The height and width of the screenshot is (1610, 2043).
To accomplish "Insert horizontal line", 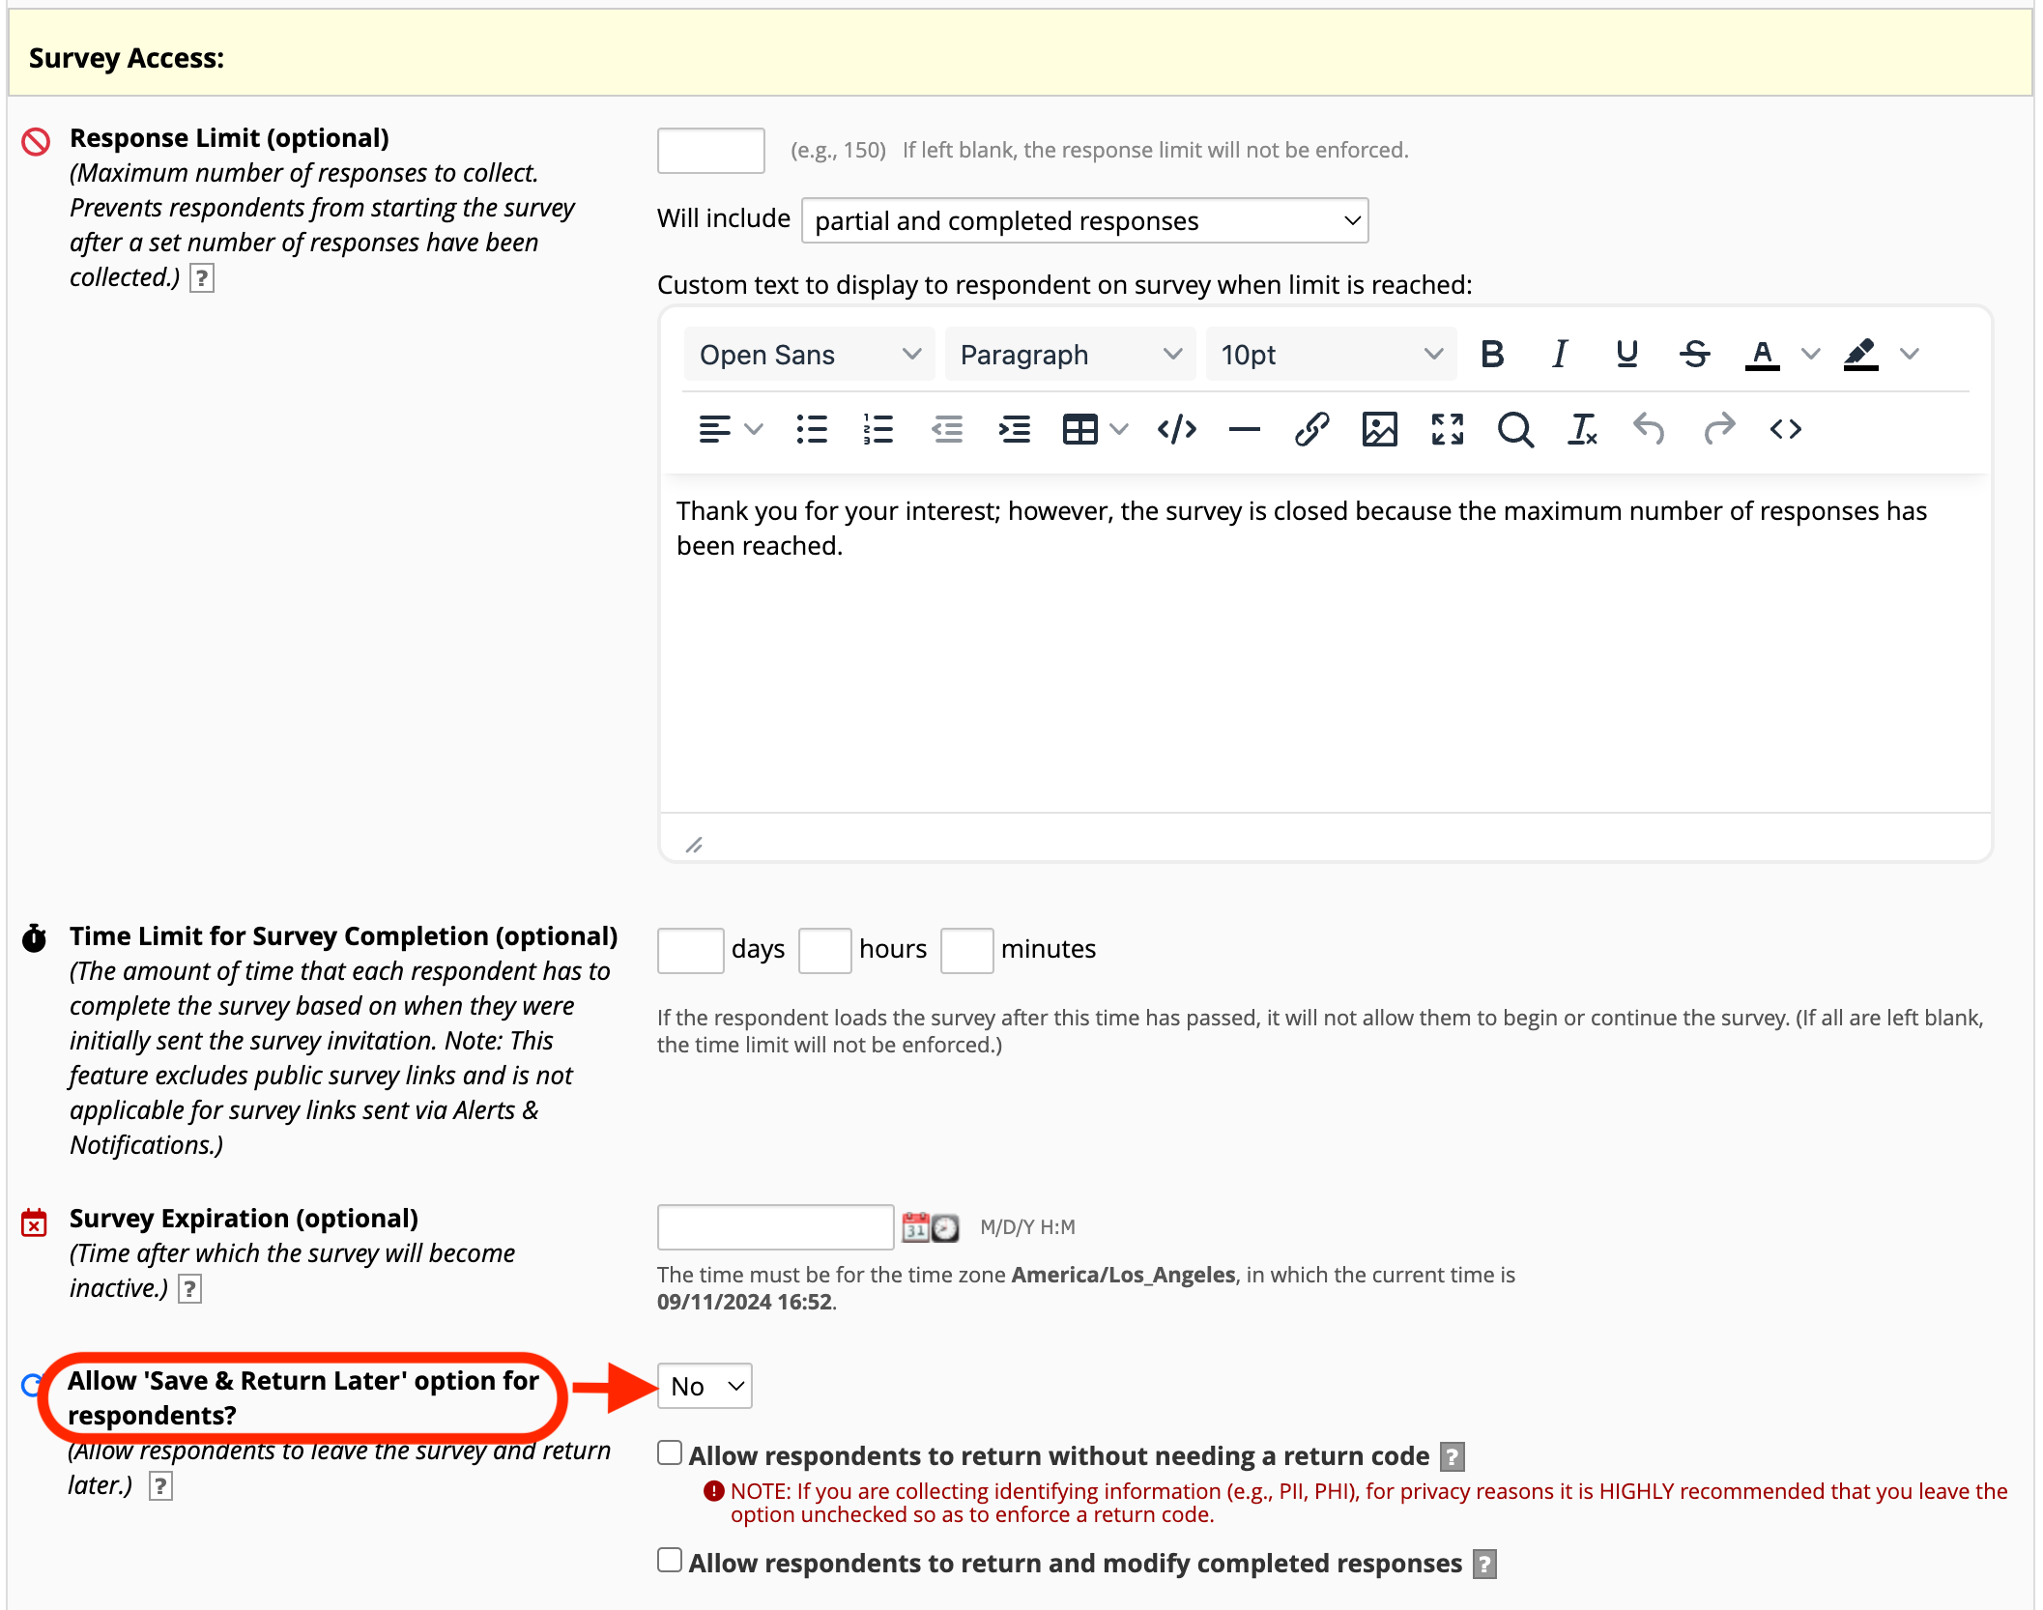I will [x=1245, y=429].
